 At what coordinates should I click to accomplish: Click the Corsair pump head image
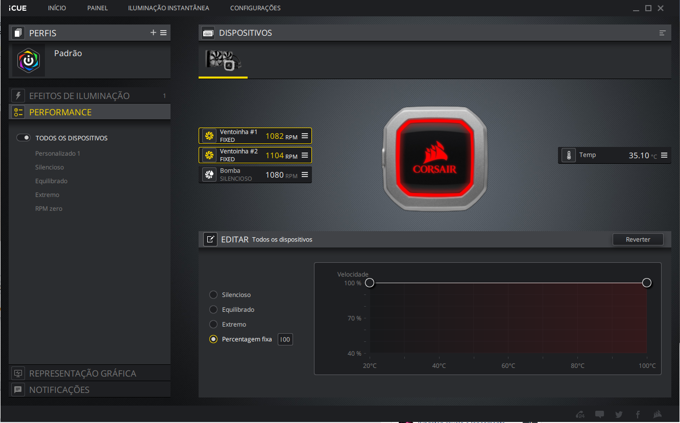[x=434, y=160]
